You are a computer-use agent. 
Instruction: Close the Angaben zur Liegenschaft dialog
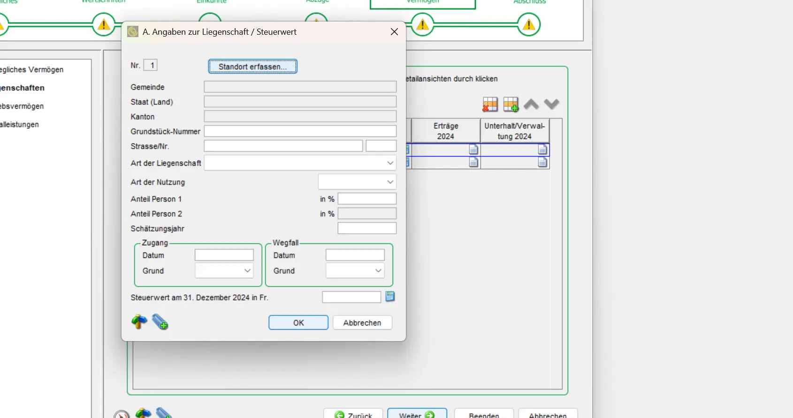394,32
